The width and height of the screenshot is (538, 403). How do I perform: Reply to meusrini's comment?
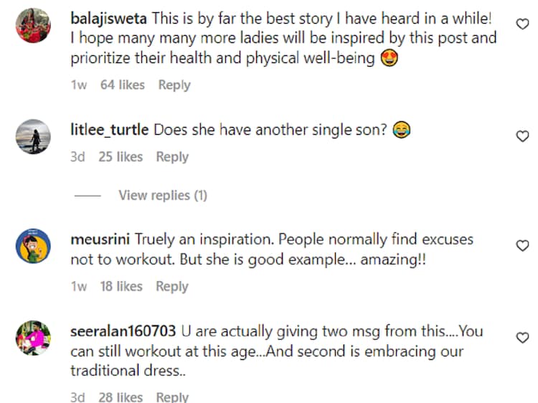point(172,286)
